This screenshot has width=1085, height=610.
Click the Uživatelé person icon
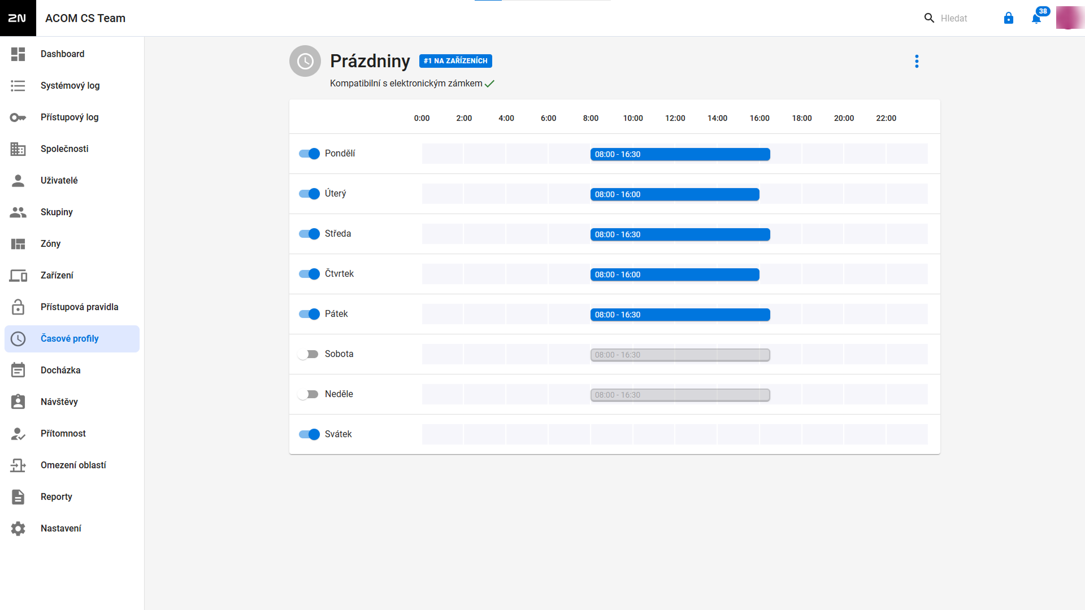[x=18, y=181]
